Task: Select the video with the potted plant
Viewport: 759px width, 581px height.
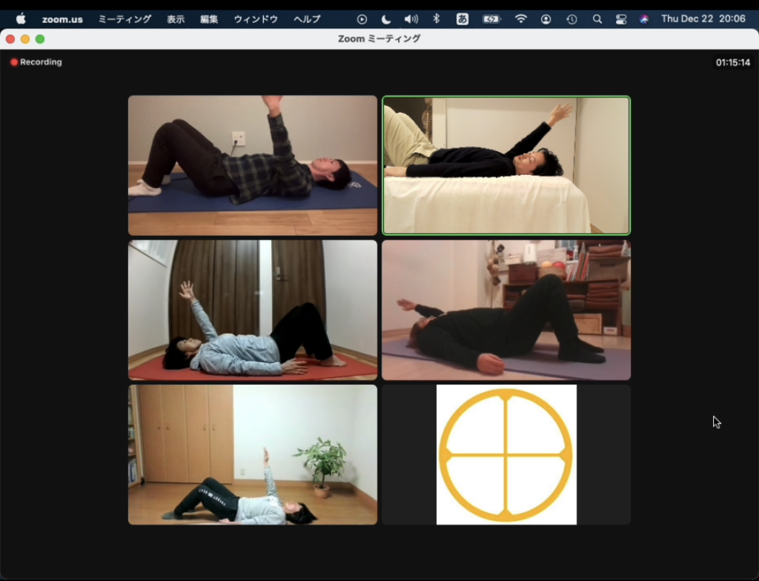Action: click(253, 454)
